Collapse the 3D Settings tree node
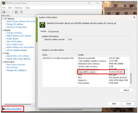This screenshot has width=138, height=113. pyautogui.click(x=3, y=19)
